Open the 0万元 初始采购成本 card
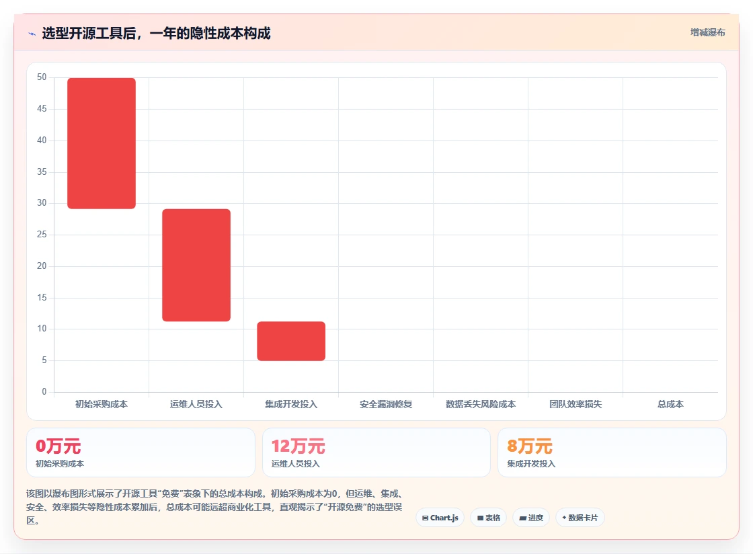This screenshot has height=554, width=753. click(141, 452)
